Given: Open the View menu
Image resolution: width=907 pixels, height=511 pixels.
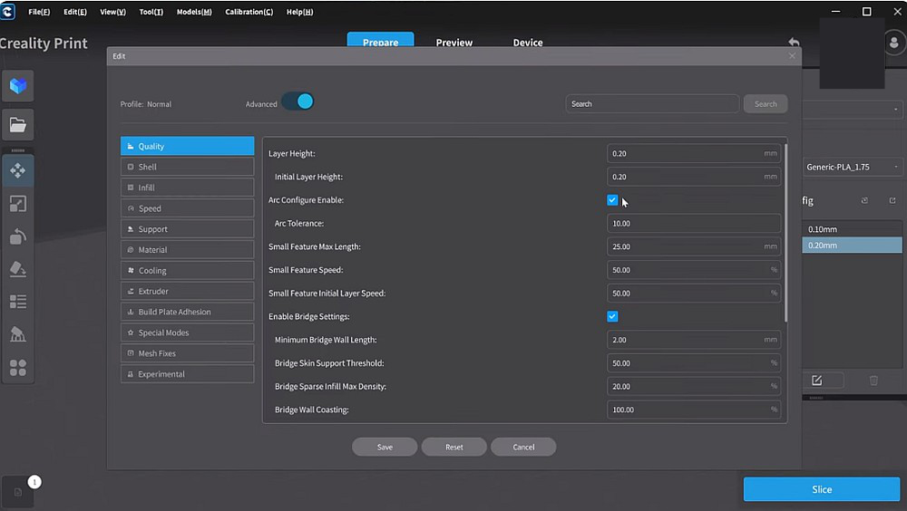Looking at the screenshot, I should click(x=112, y=12).
